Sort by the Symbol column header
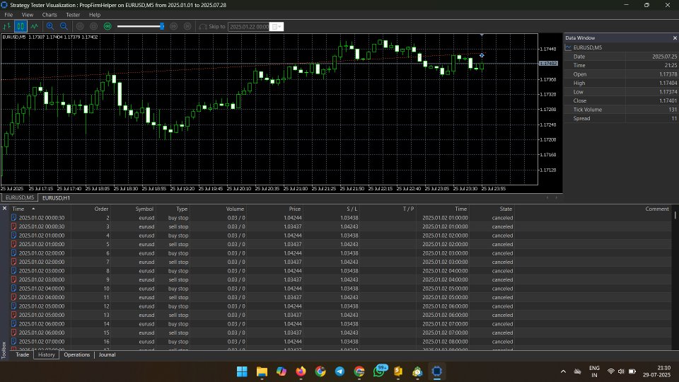This screenshot has height=382, width=679. [x=144, y=209]
